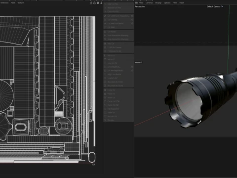237x178 pixels.
Task: Open the Paint menu in UV editor
Action: point(13,3)
